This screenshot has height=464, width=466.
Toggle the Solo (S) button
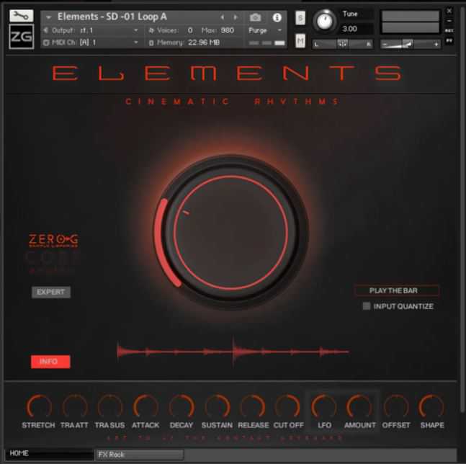(300, 17)
